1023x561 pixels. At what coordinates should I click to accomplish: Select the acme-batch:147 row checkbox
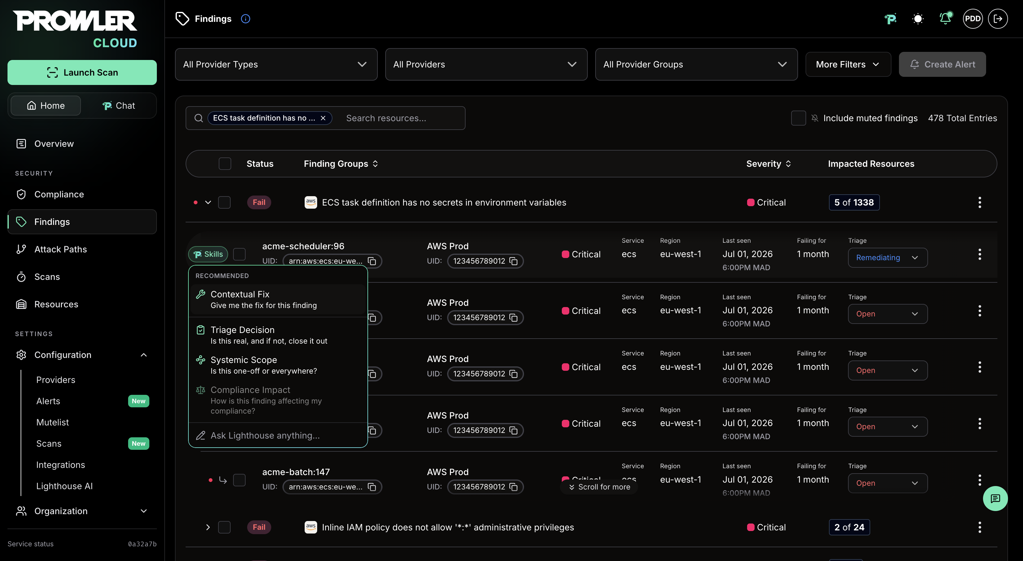239,480
